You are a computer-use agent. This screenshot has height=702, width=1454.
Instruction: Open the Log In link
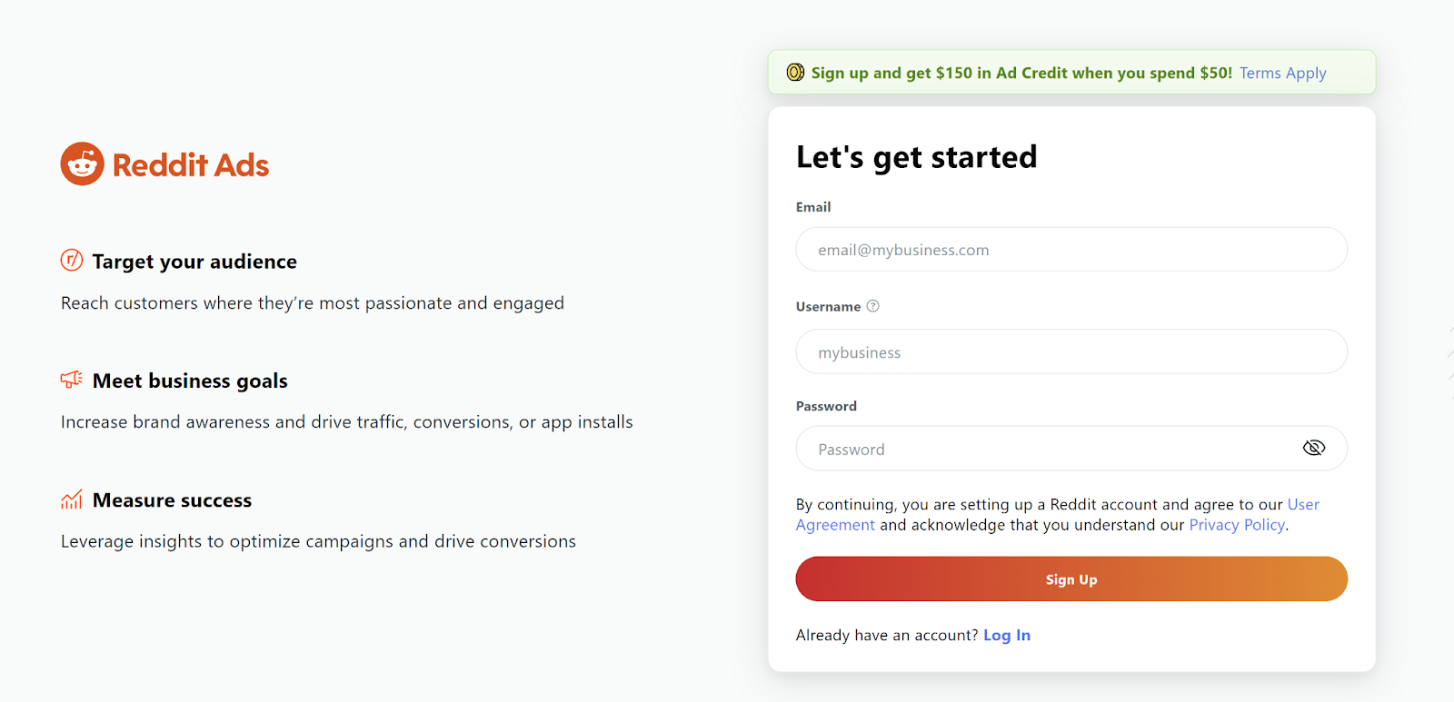[1007, 635]
